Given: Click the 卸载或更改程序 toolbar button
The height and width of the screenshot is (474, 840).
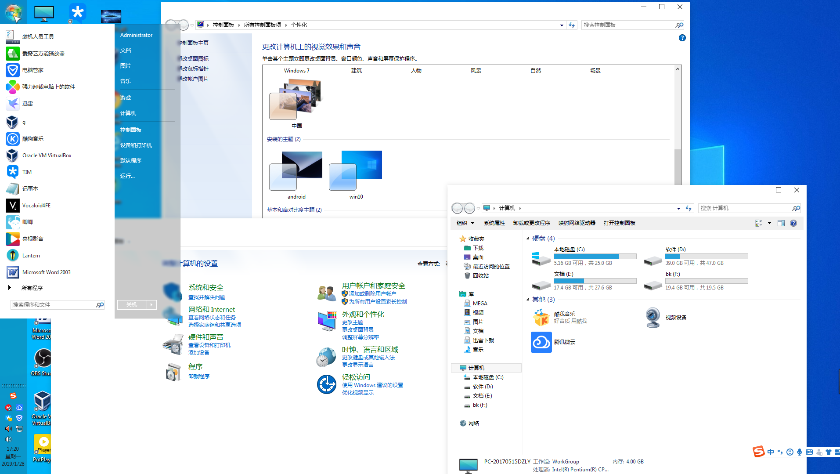Looking at the screenshot, I should click(531, 223).
